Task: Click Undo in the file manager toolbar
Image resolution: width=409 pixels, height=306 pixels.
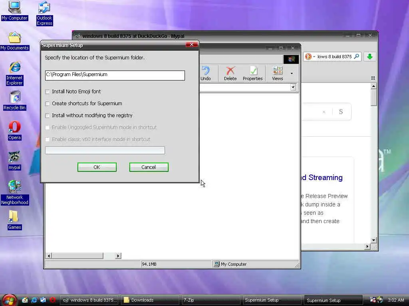Action: click(x=206, y=73)
